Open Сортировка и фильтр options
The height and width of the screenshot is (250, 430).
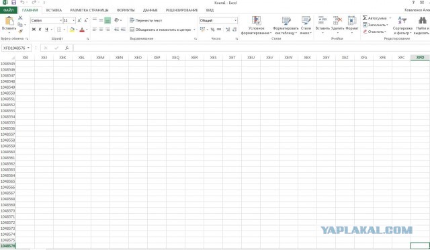pos(402,26)
